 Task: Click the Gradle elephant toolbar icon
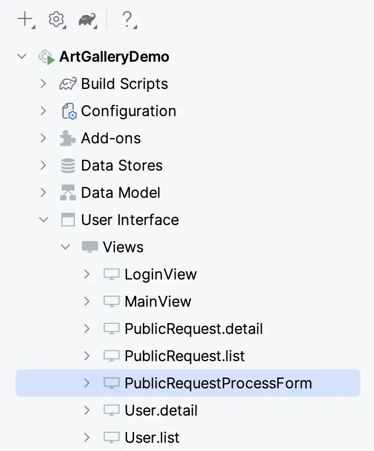[x=87, y=20]
